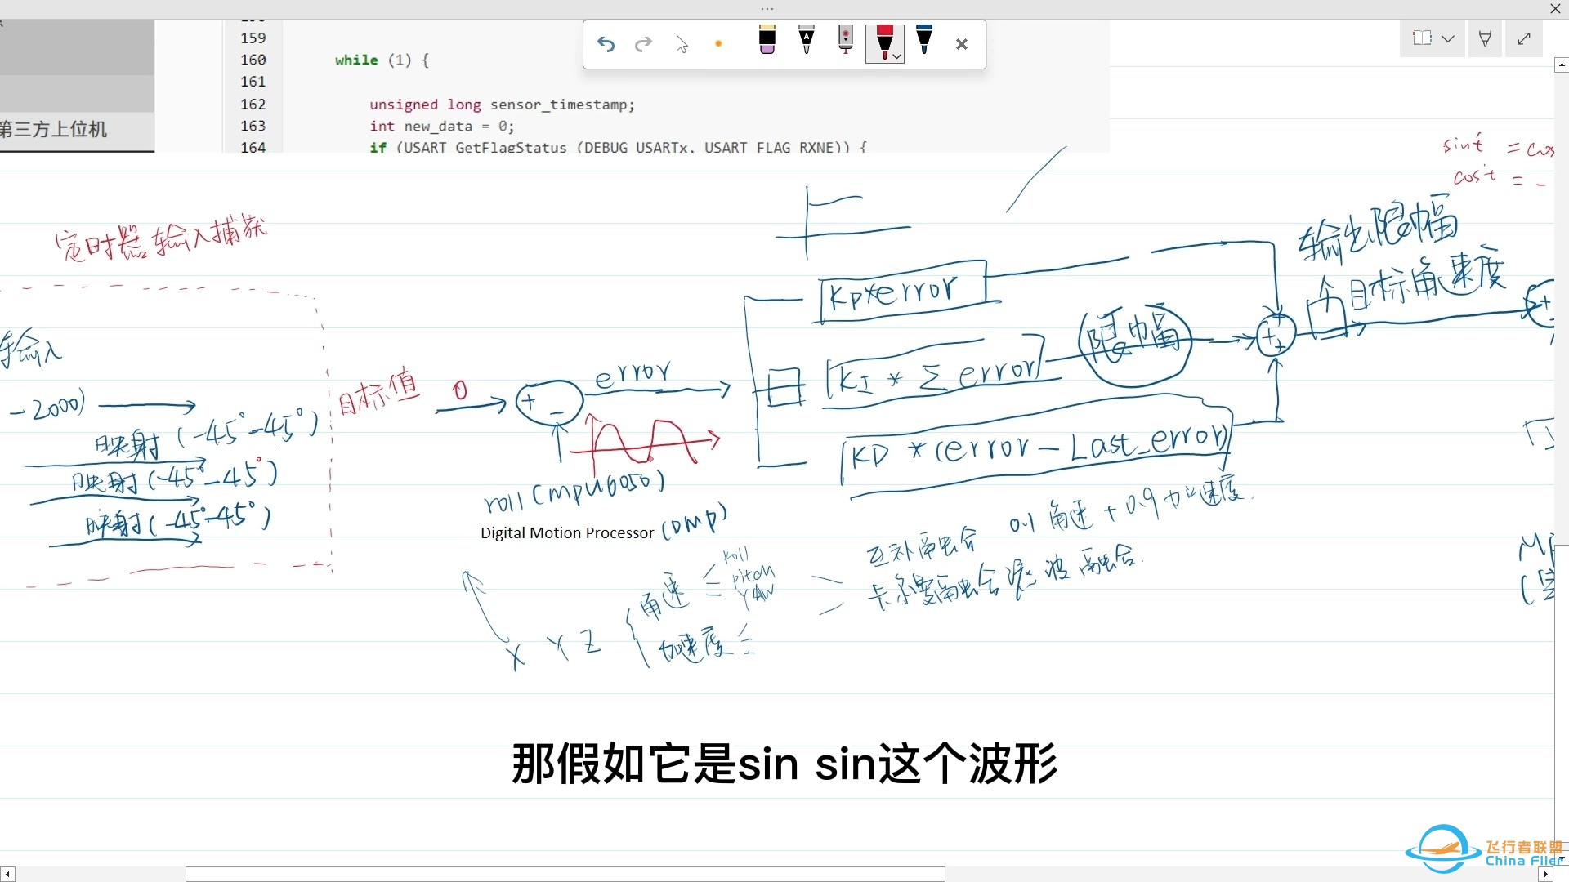Exit full screen with the arrows icon

point(1524,38)
